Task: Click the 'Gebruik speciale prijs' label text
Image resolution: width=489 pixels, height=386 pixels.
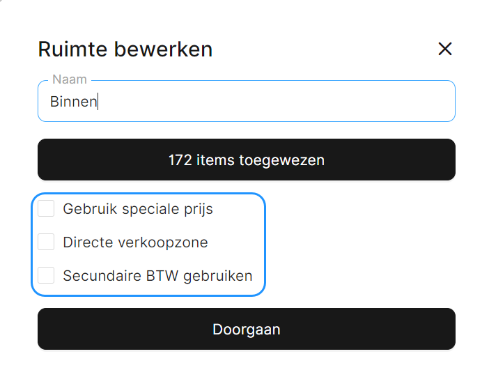Action: click(137, 208)
